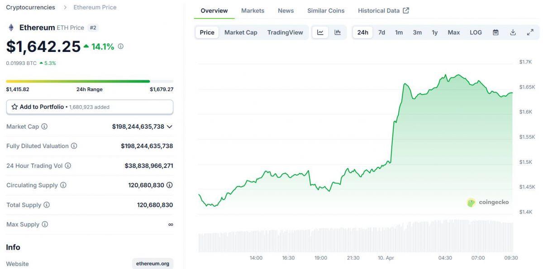Click the $1,642.25 price value
Viewport: 543px width, 269px height.
(43, 46)
